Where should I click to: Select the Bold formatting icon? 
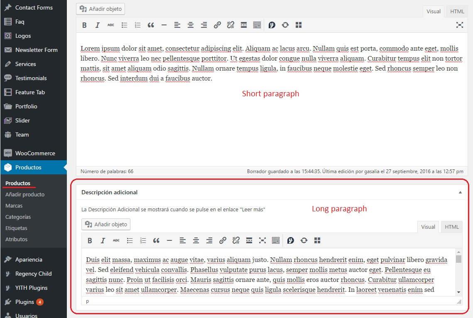point(84,25)
